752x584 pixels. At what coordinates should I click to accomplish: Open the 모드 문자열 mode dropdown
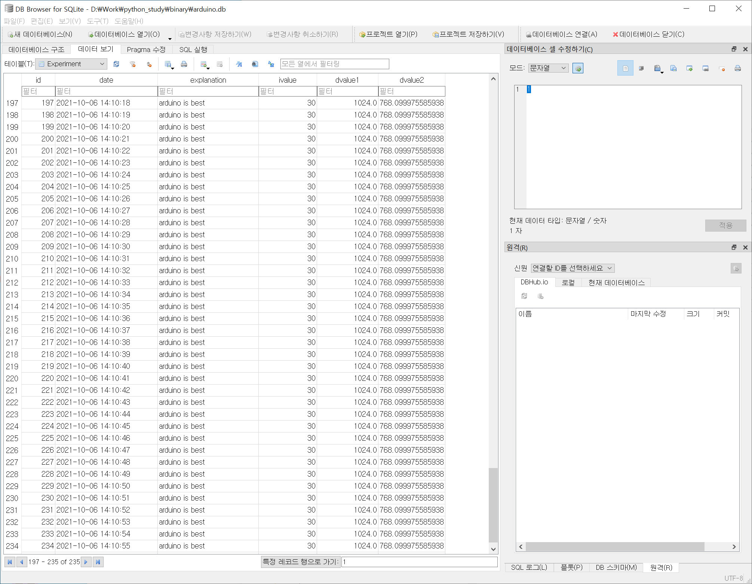(x=548, y=68)
